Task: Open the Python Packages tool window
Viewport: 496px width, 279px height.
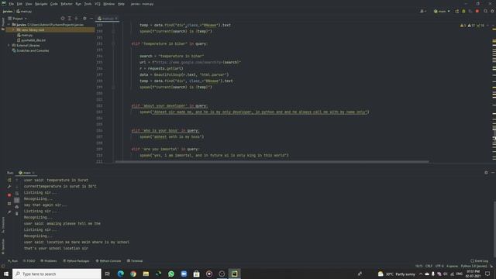Action: (76, 261)
